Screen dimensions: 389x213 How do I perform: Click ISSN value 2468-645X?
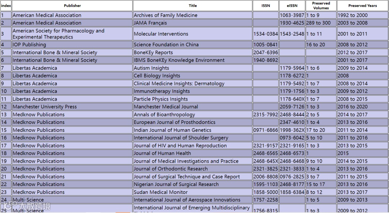coord(266,161)
